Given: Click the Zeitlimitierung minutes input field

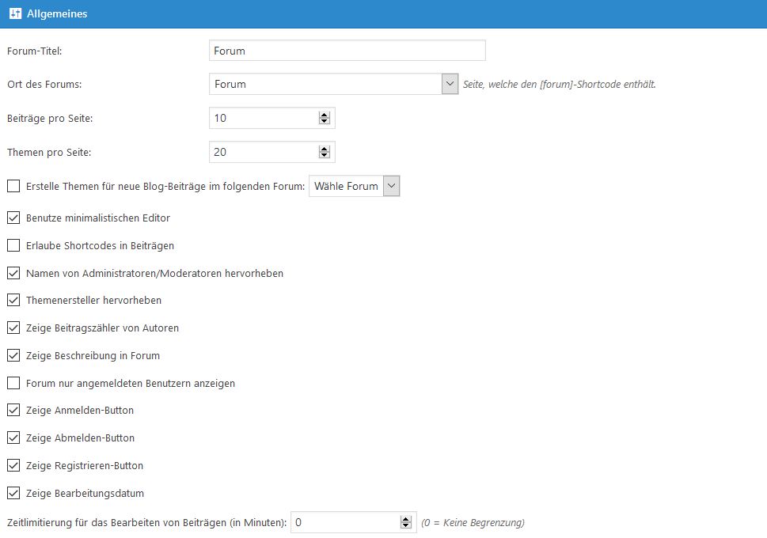Looking at the screenshot, I should click(344, 523).
